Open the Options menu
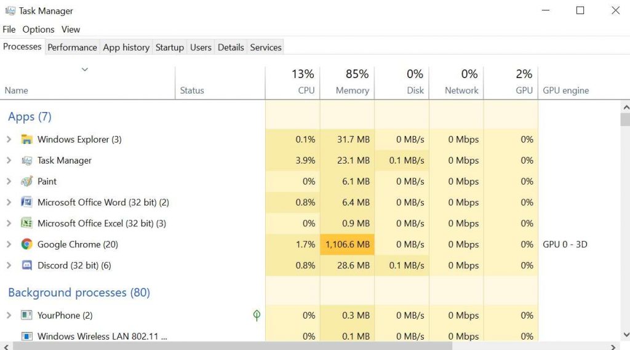The image size is (630, 350). click(x=38, y=30)
